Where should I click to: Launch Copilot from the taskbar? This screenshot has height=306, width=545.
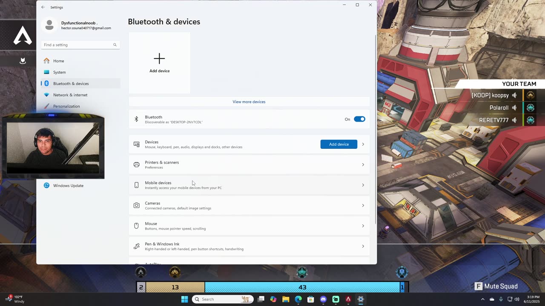(x=273, y=299)
